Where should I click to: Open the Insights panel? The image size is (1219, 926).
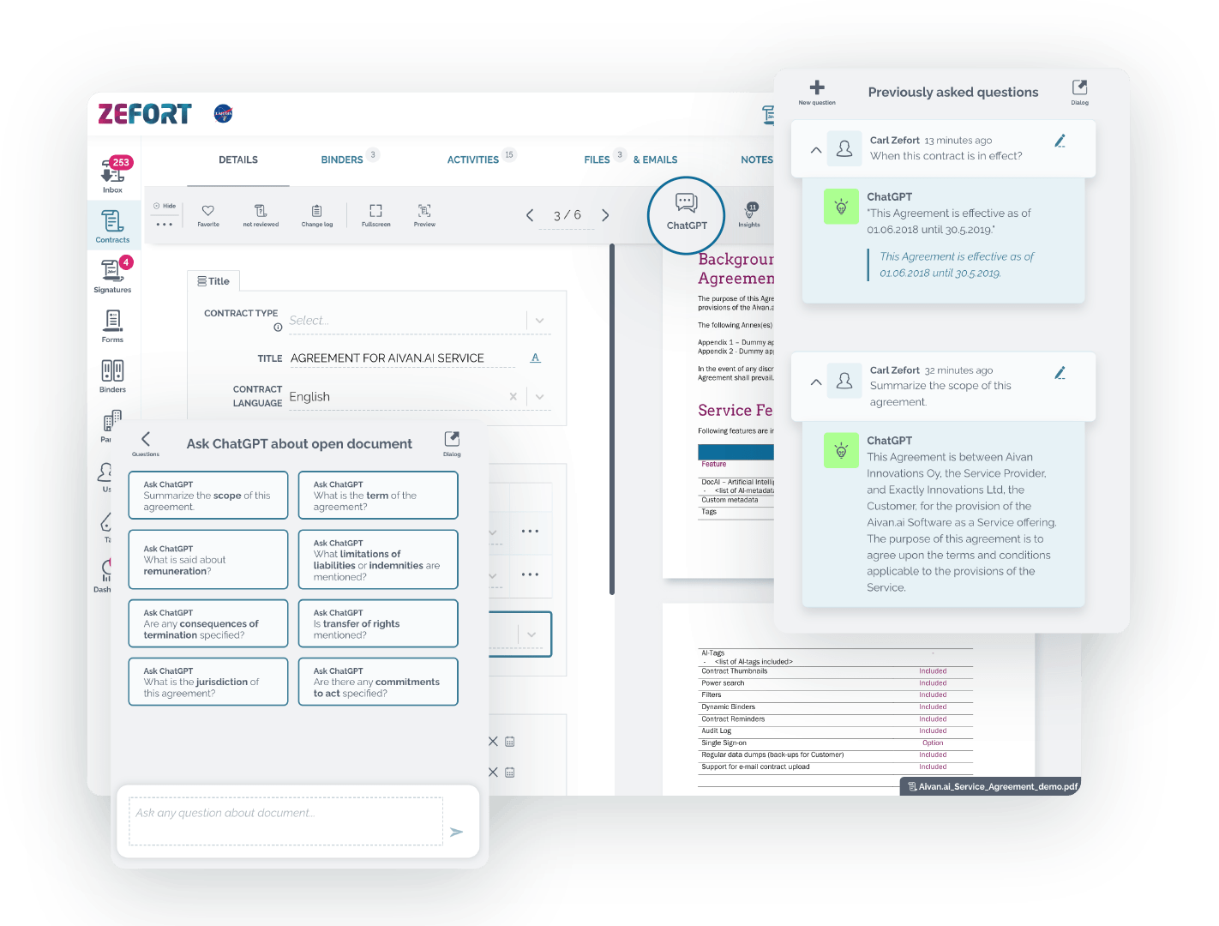pyautogui.click(x=750, y=214)
